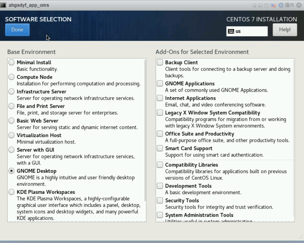Select Server with GUI radio button
304x243 pixels.
click(12, 150)
